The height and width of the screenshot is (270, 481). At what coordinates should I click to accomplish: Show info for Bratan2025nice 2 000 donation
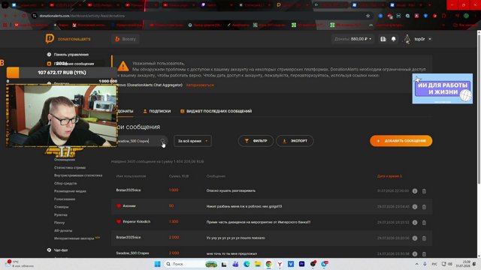(x=415, y=238)
